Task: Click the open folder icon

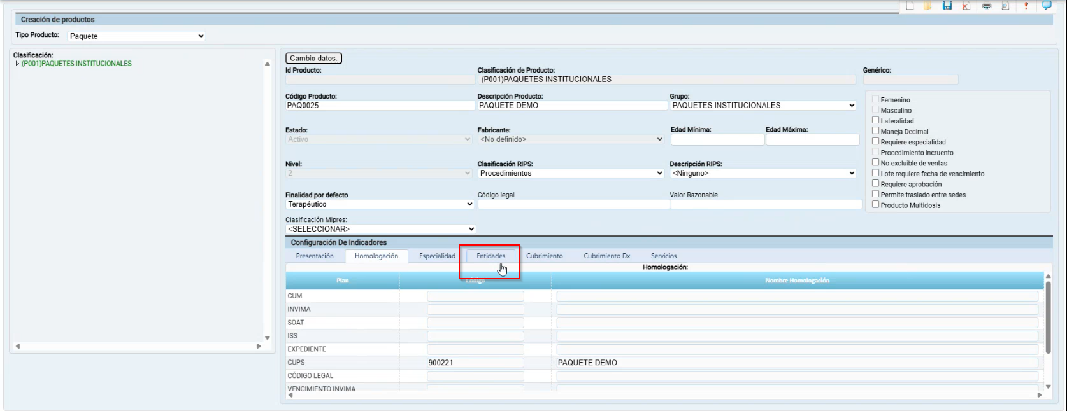Action: click(928, 6)
